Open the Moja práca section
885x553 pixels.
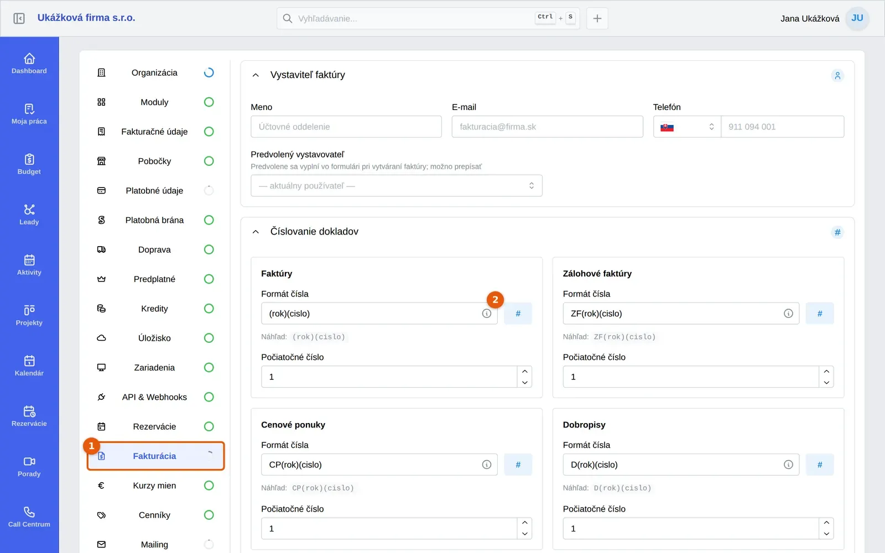point(29,114)
